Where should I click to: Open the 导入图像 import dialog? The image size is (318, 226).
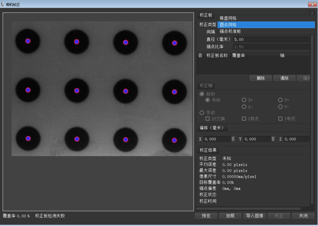(x=254, y=216)
